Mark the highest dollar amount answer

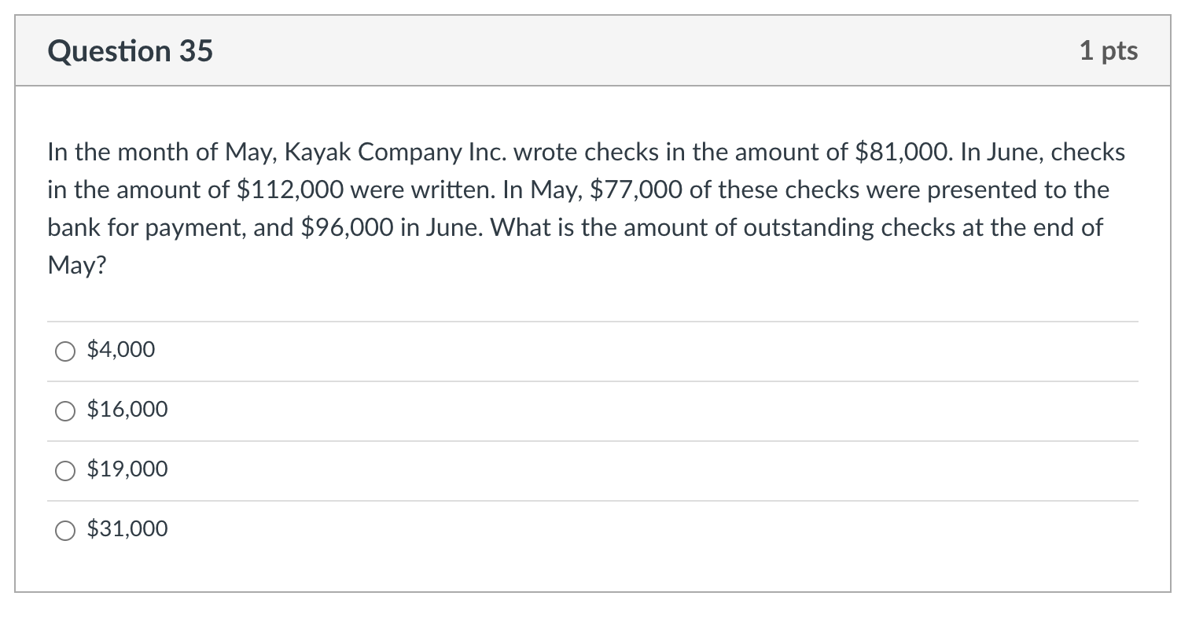point(65,530)
